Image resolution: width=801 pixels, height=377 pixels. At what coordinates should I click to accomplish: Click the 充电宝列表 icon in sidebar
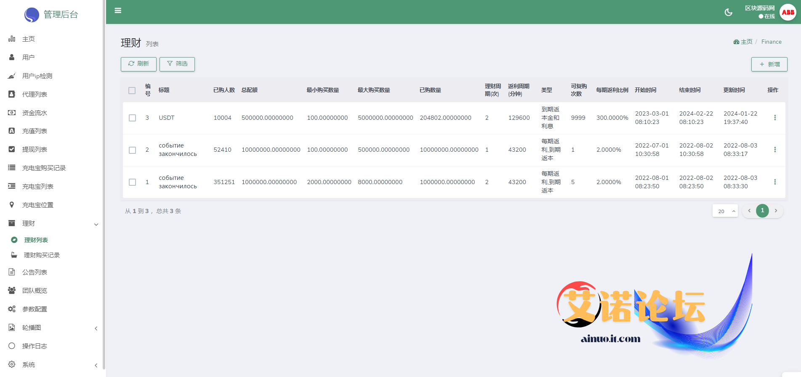(12, 186)
